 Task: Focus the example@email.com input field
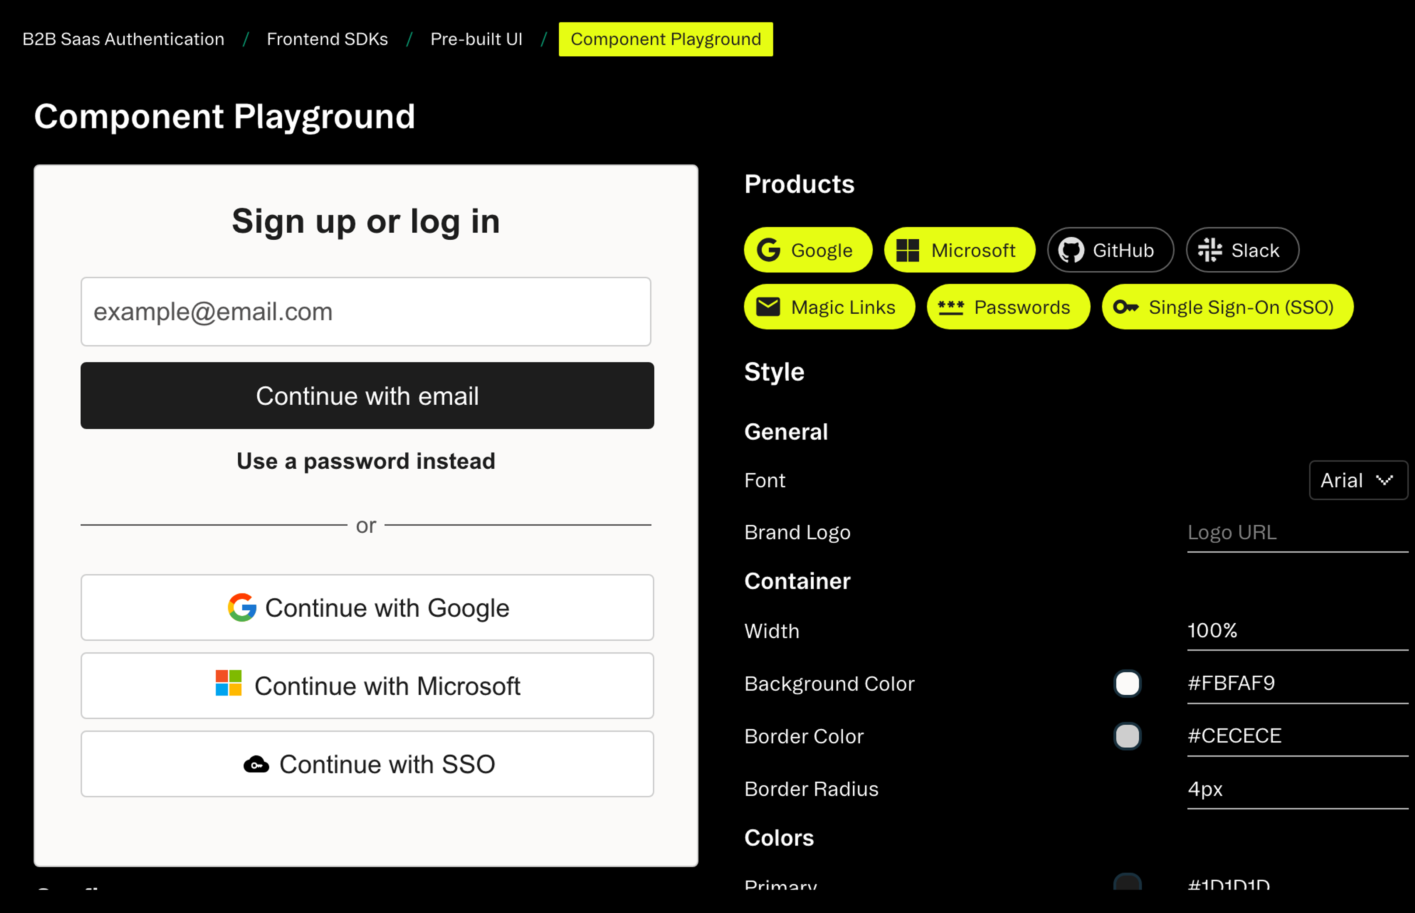366,312
